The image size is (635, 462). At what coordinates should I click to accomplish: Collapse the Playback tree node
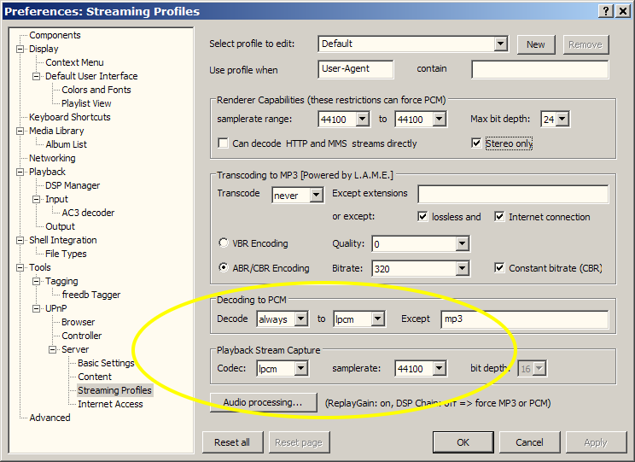point(20,172)
